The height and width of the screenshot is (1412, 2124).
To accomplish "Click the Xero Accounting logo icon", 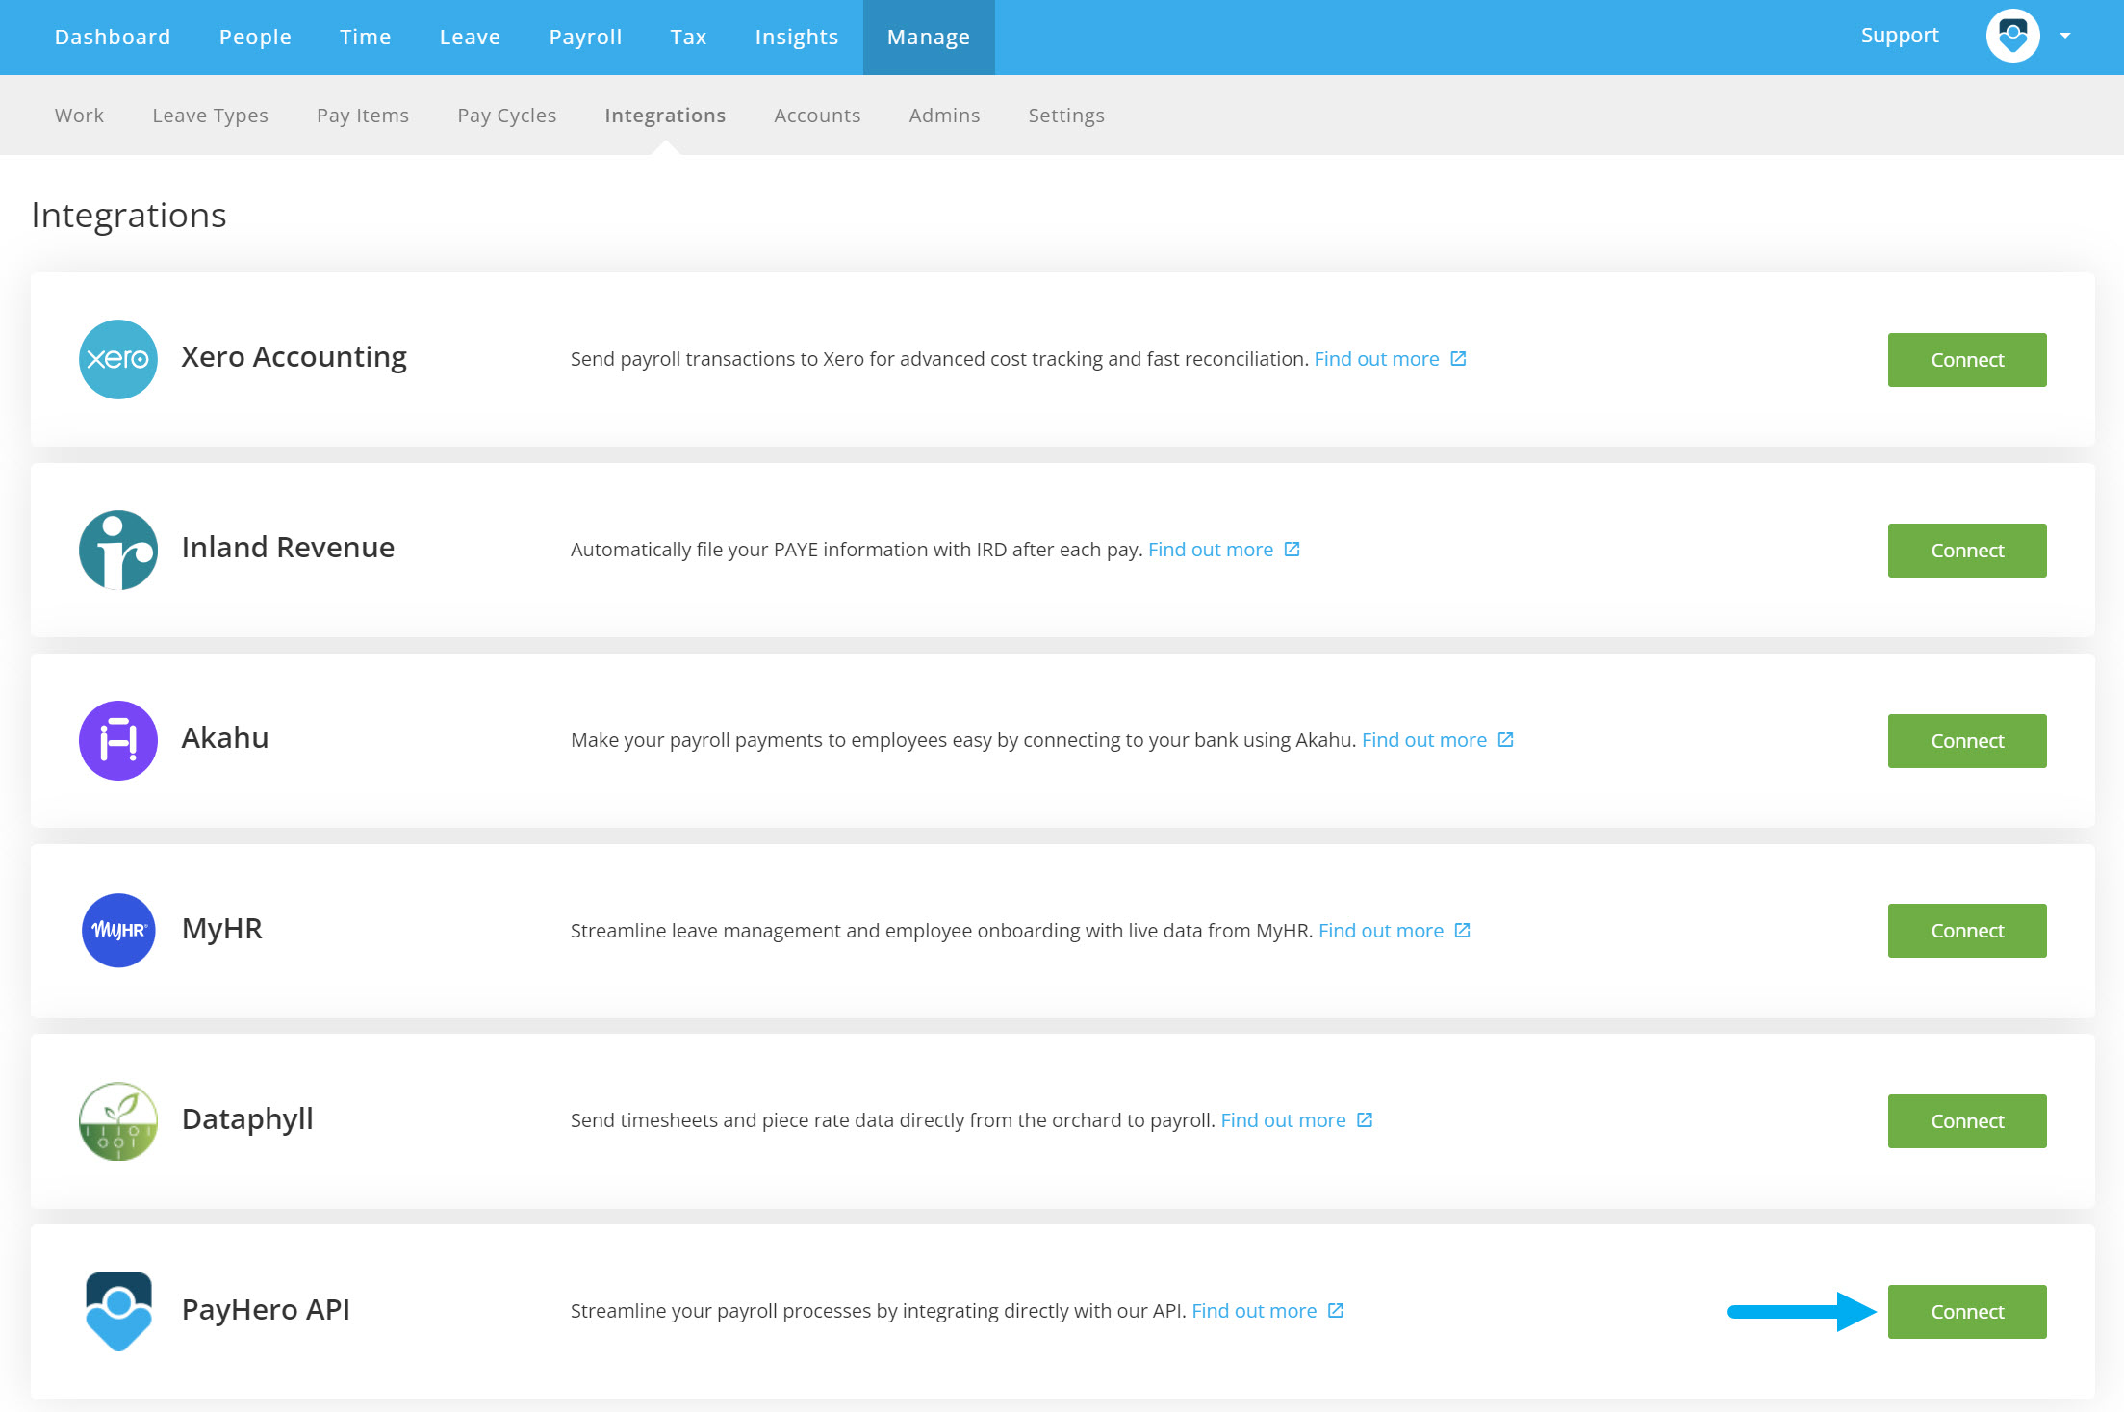I will pyautogui.click(x=118, y=359).
